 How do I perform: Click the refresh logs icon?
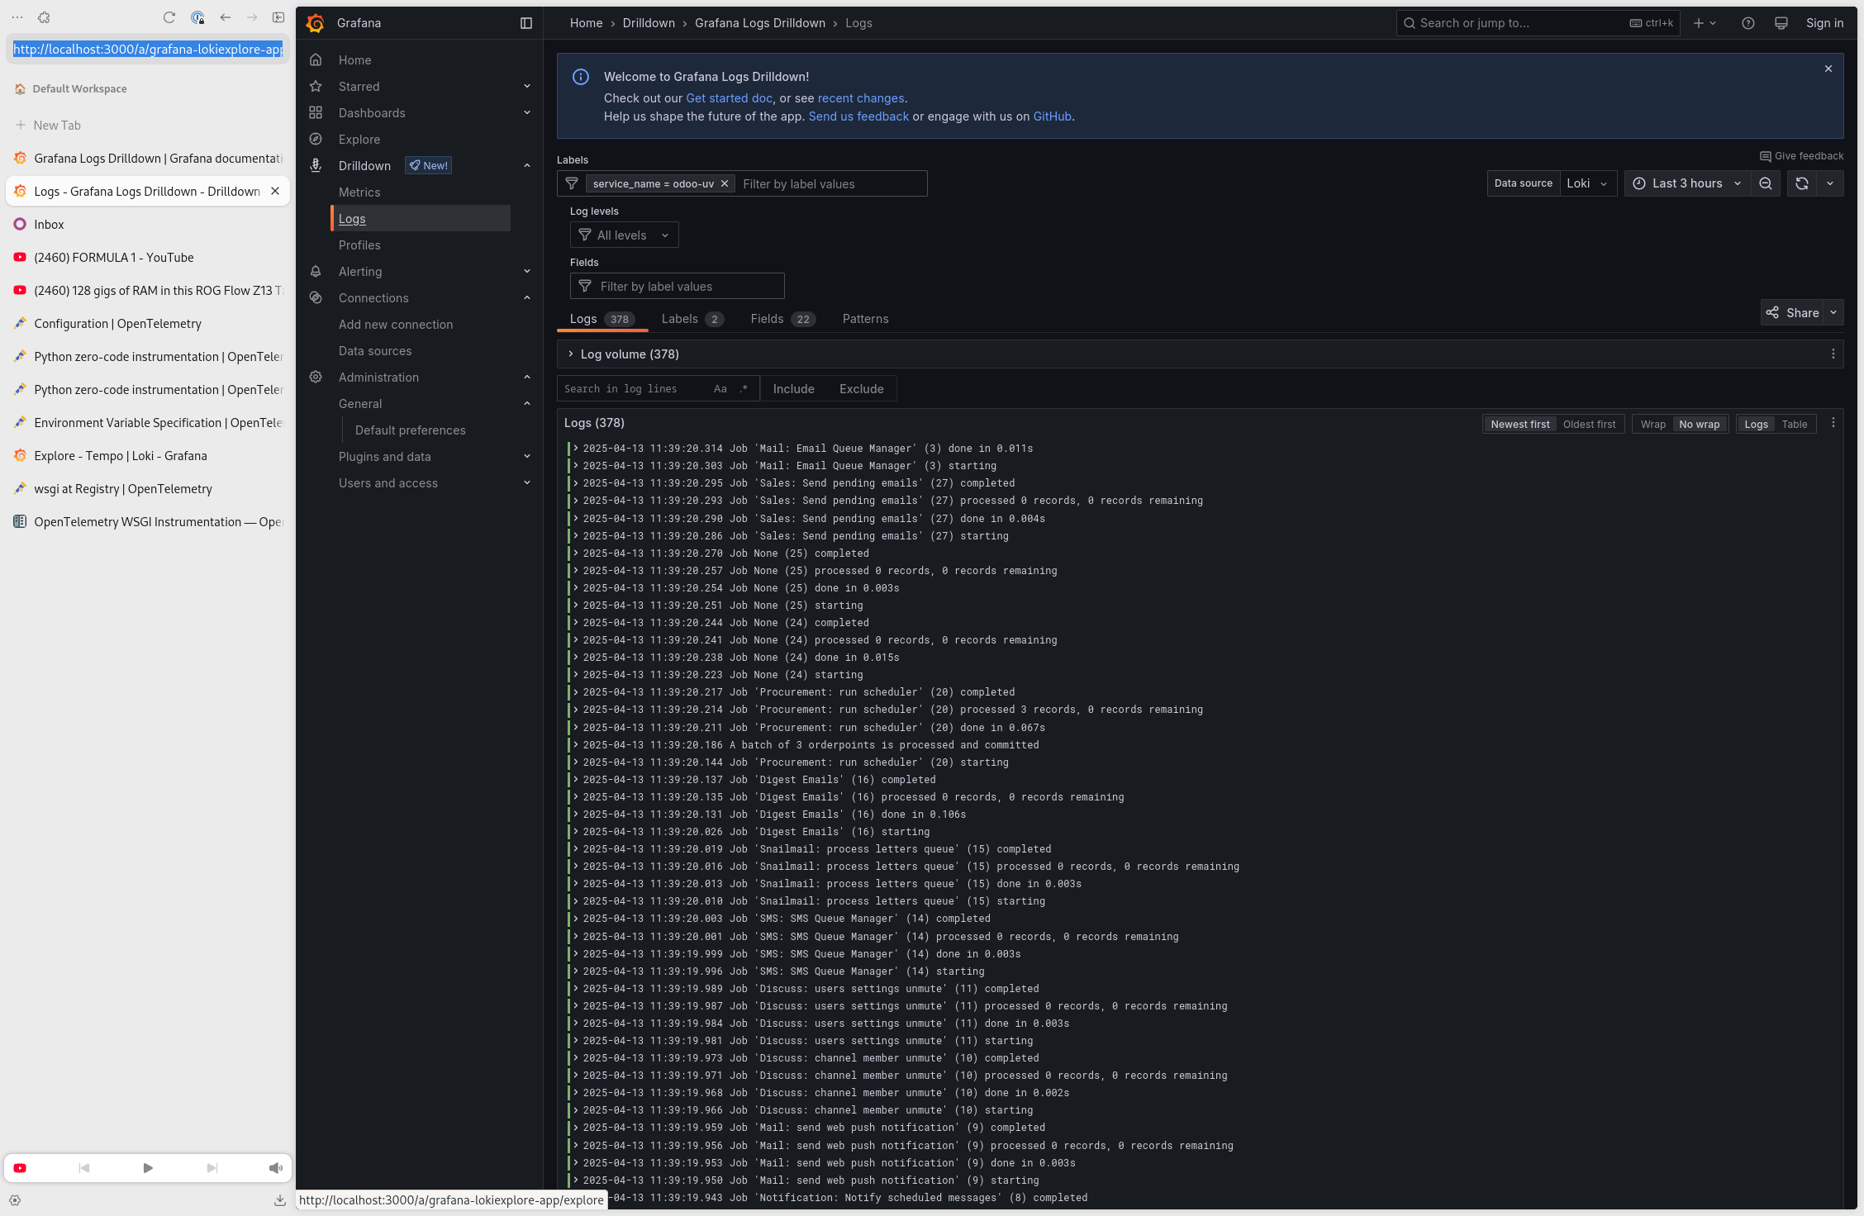click(x=1802, y=183)
